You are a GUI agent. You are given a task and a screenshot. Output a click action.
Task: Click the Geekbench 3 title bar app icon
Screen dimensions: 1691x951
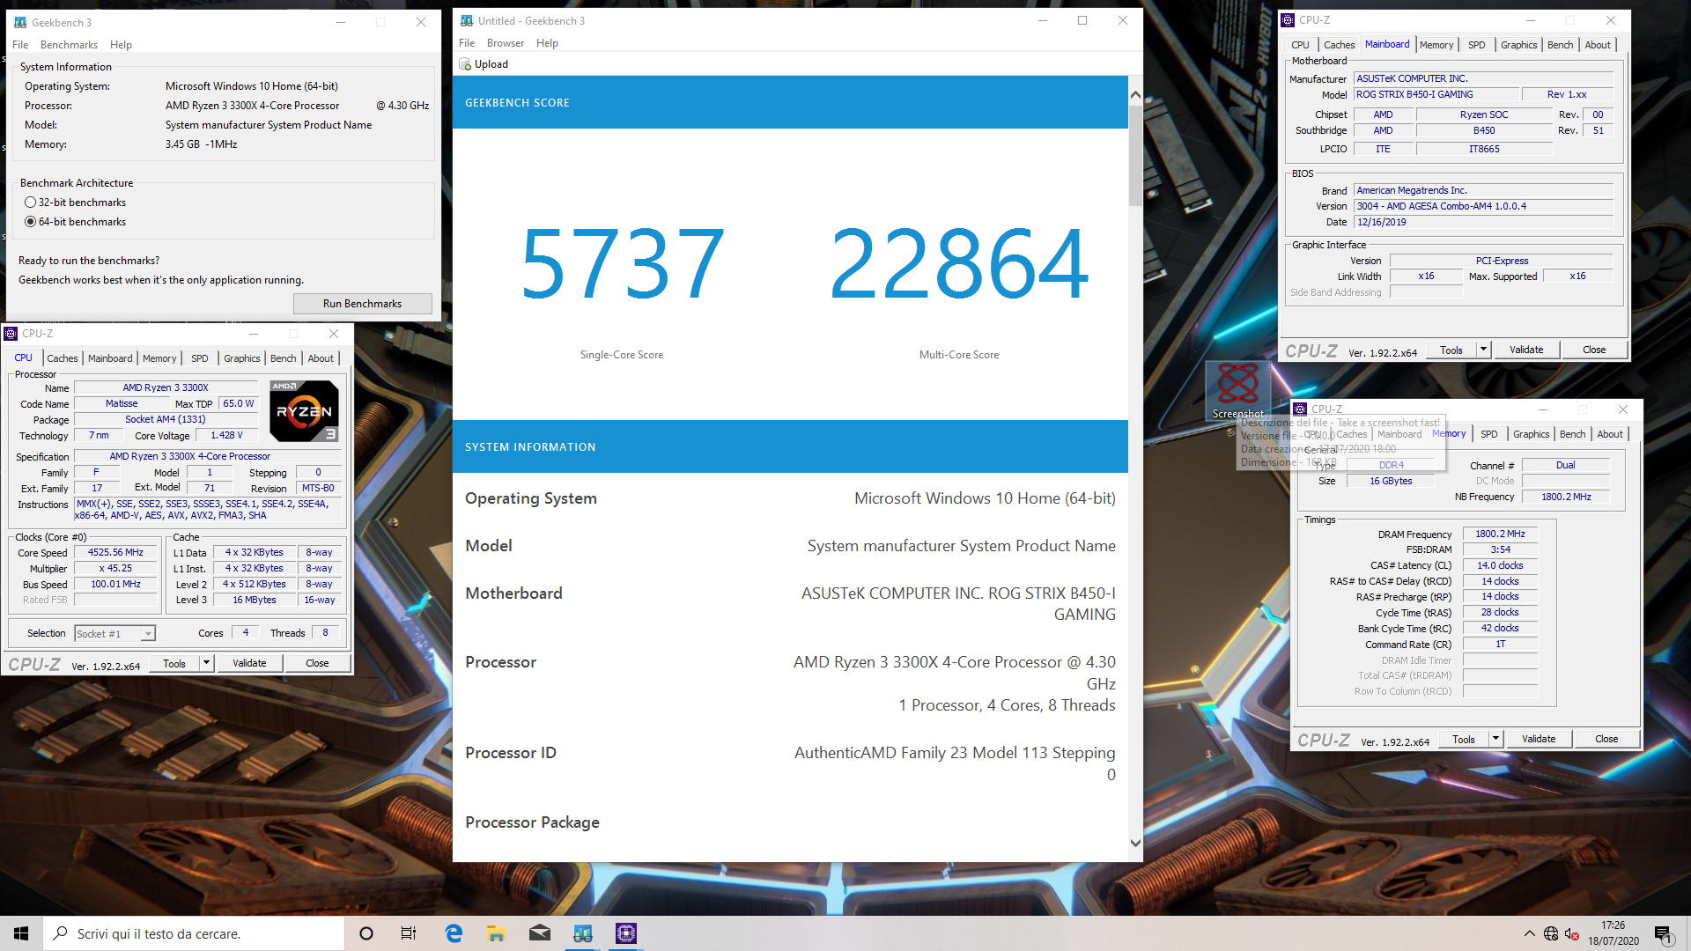point(19,22)
